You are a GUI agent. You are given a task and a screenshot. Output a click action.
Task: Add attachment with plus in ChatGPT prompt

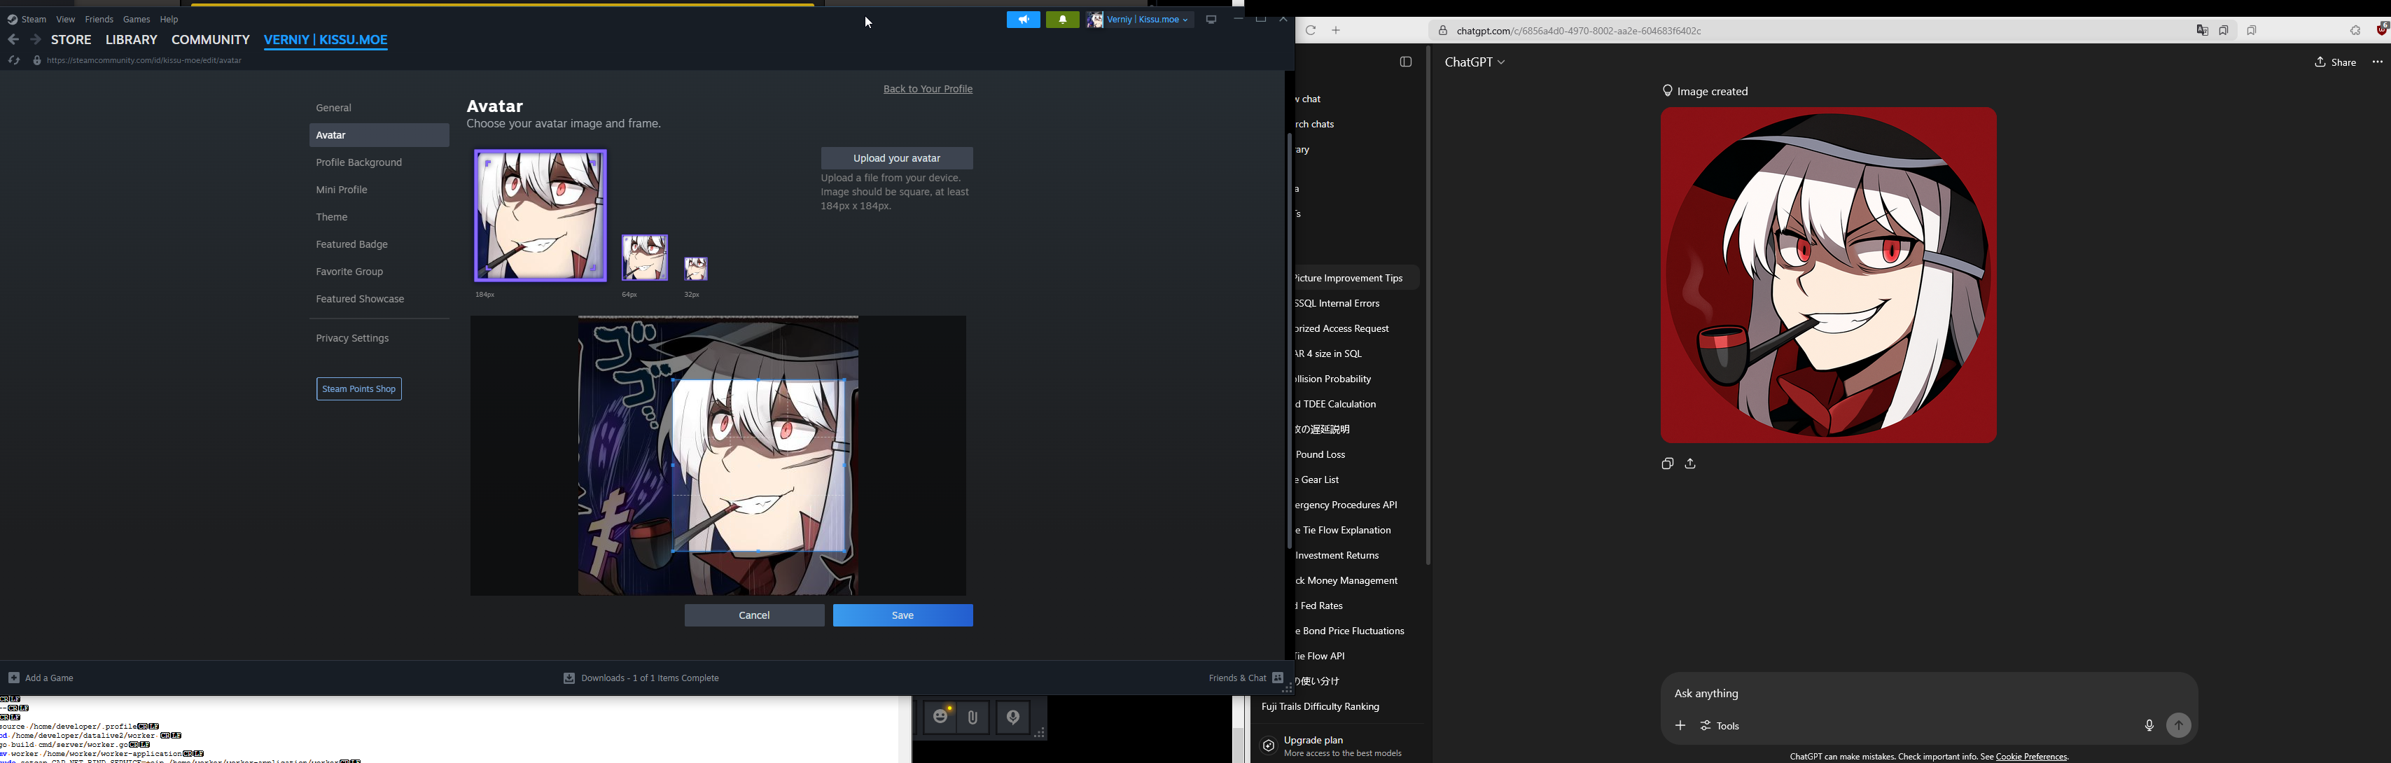pyautogui.click(x=1680, y=726)
